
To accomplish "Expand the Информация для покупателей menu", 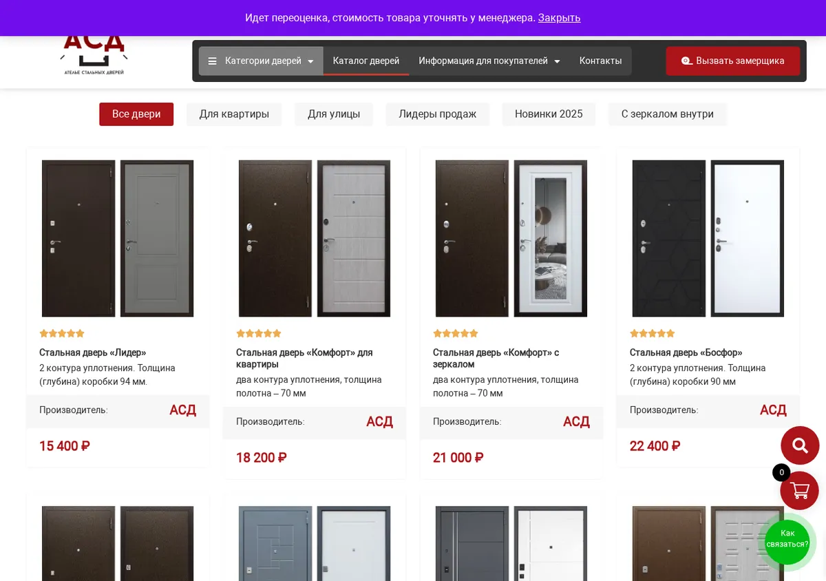I will click(489, 61).
